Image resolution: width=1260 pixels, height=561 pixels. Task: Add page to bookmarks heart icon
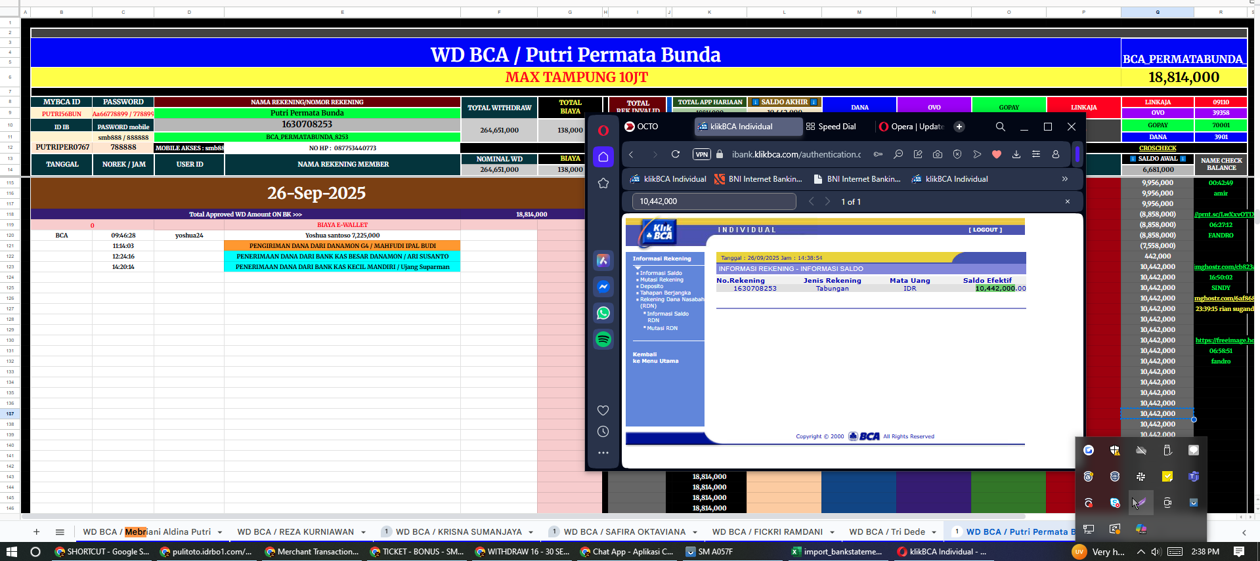click(996, 154)
